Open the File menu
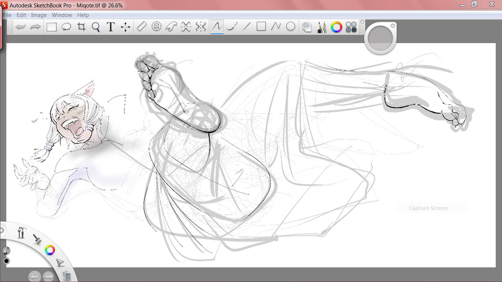Screen dimensions: 502x282 coord(7,15)
